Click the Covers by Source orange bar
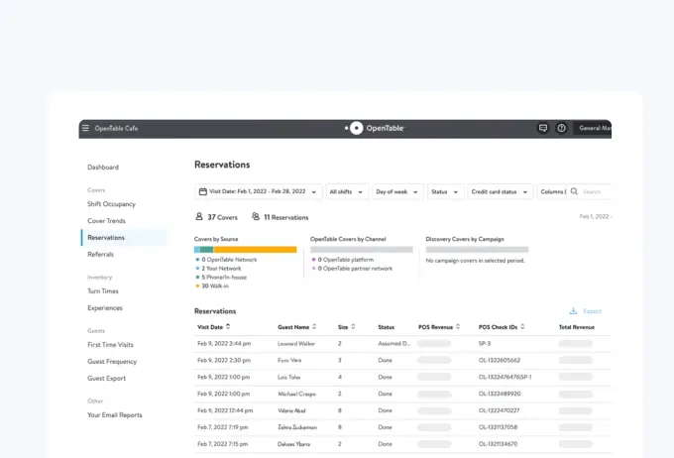Screen dimensions: 674x458 (x=255, y=250)
